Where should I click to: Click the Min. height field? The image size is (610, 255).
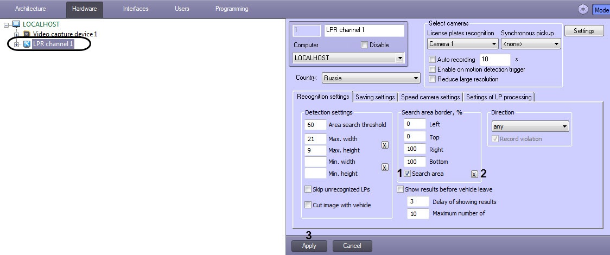pos(315,174)
